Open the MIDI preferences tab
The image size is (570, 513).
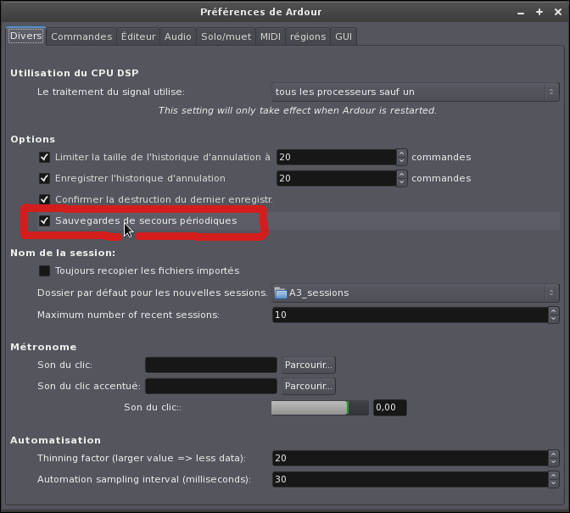[271, 36]
